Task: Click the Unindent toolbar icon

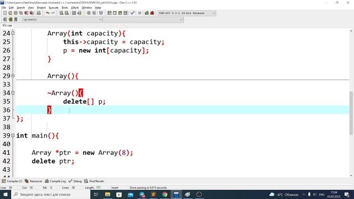Action: (x=94, y=13)
